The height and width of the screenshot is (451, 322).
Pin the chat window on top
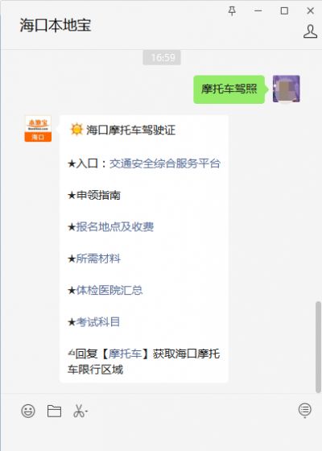[x=232, y=11]
